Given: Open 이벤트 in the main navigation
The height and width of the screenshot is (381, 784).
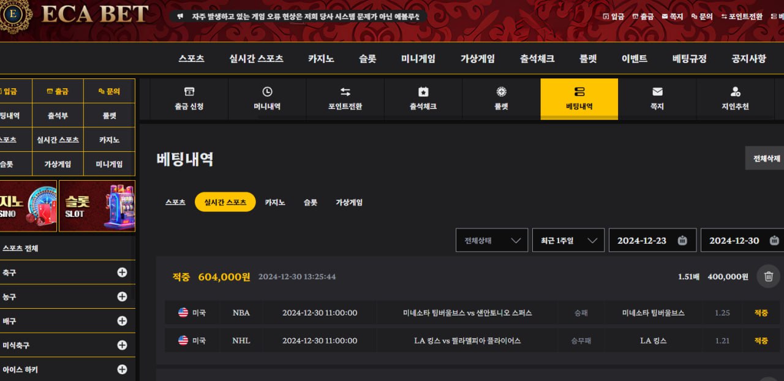Looking at the screenshot, I should 634,59.
